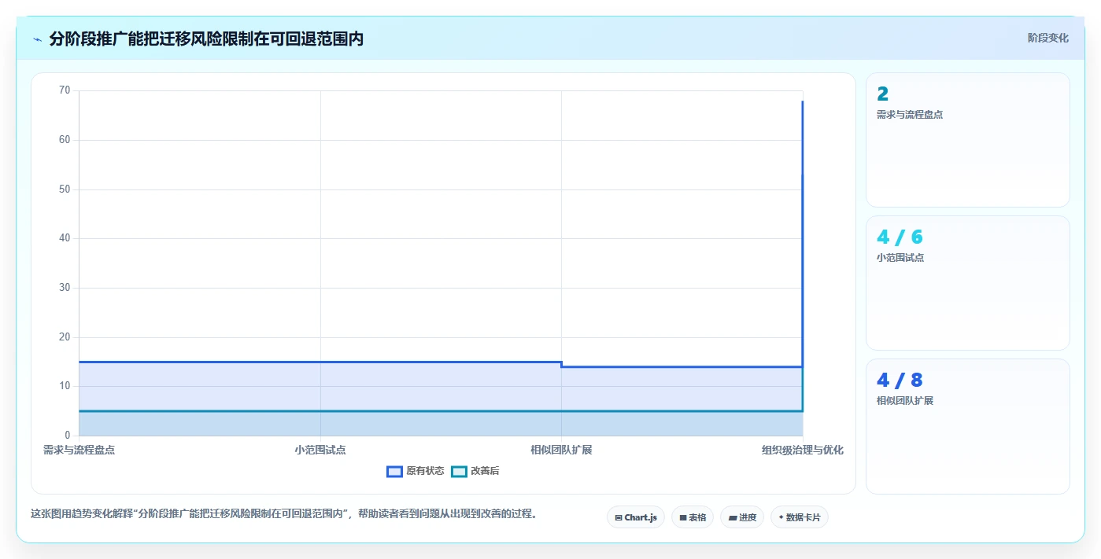Open the 小范围试点 data card

pyautogui.click(x=968, y=283)
